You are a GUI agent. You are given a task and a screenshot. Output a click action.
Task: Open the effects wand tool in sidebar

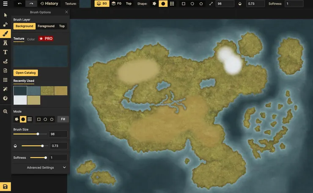(x=5, y=89)
